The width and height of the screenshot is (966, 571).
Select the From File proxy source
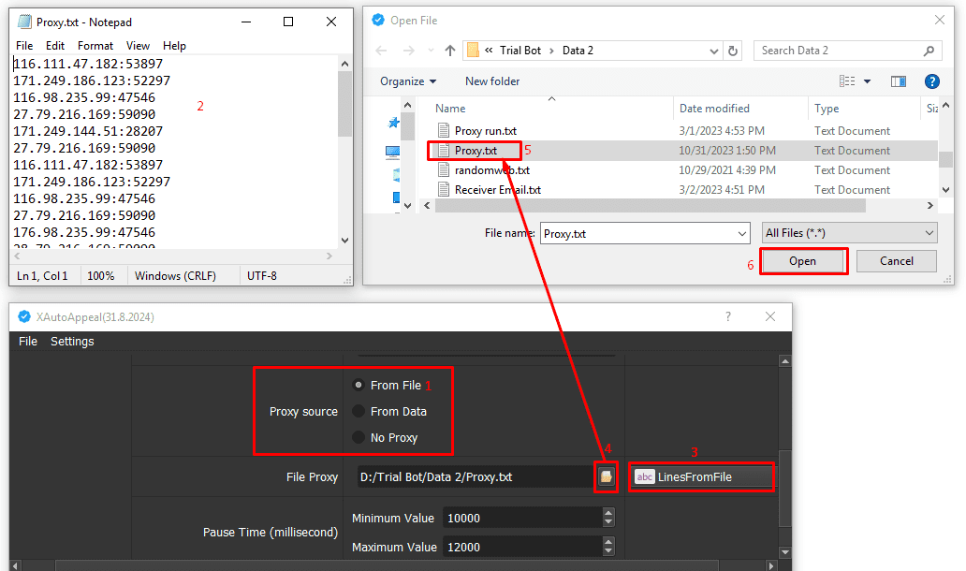tap(358, 385)
